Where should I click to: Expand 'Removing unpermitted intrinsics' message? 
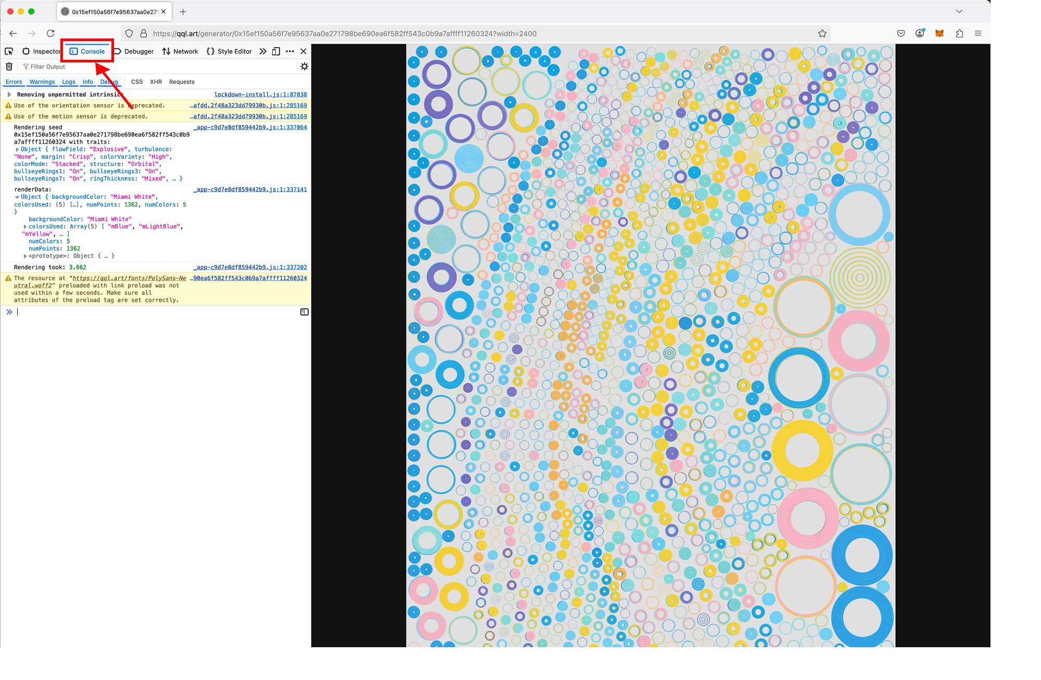9,94
